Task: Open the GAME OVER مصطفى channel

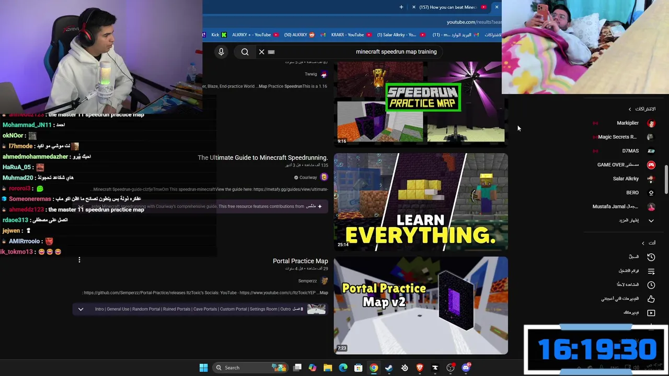Action: (618, 164)
